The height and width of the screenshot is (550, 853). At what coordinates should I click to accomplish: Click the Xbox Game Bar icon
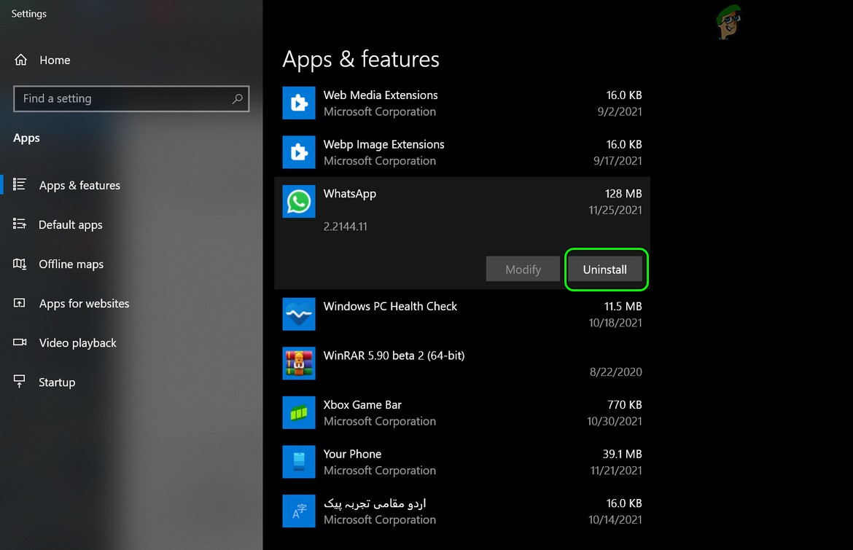[x=298, y=412]
